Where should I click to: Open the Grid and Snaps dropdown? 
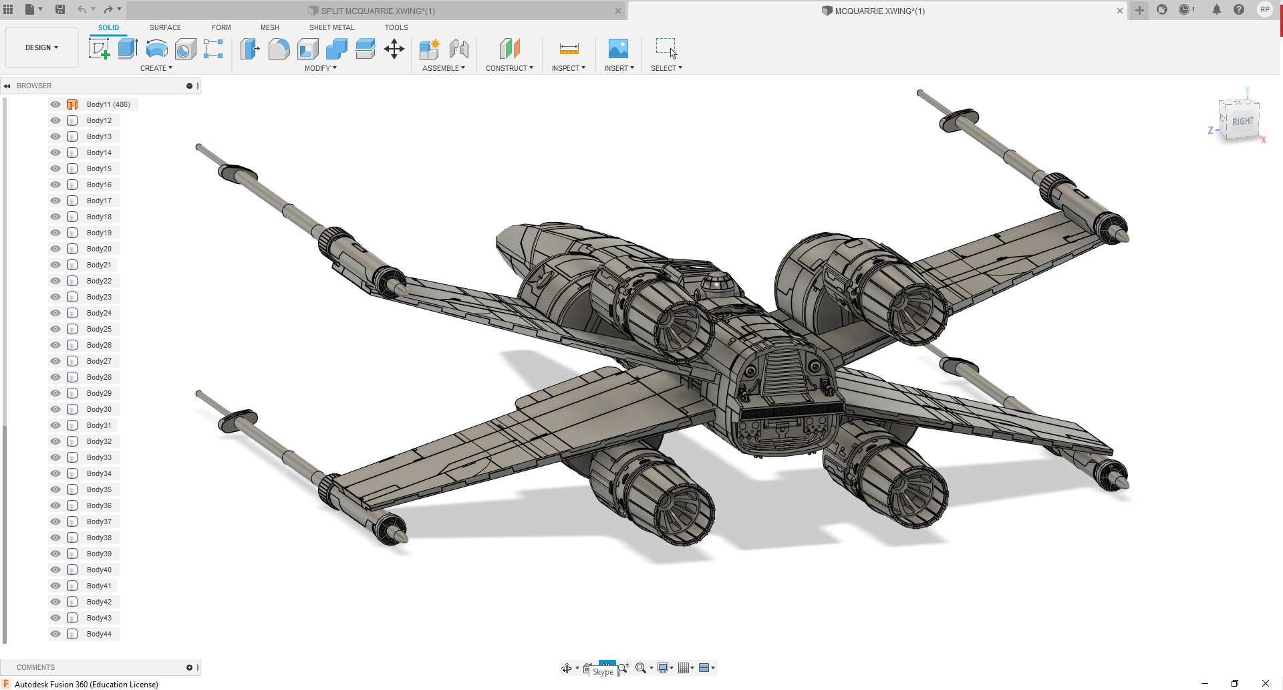[686, 668]
